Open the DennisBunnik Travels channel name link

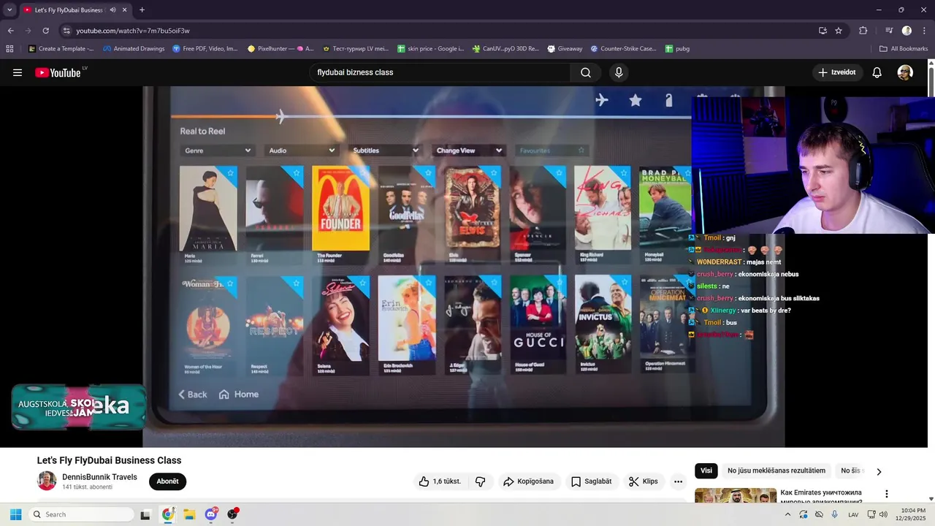[x=99, y=477]
